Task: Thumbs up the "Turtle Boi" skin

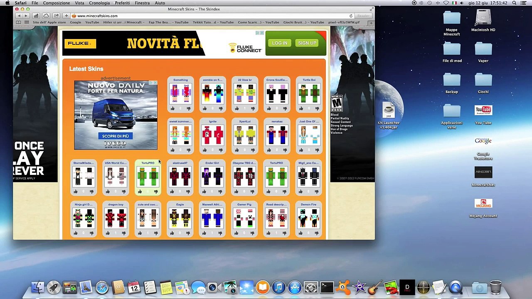Action: 301,109
